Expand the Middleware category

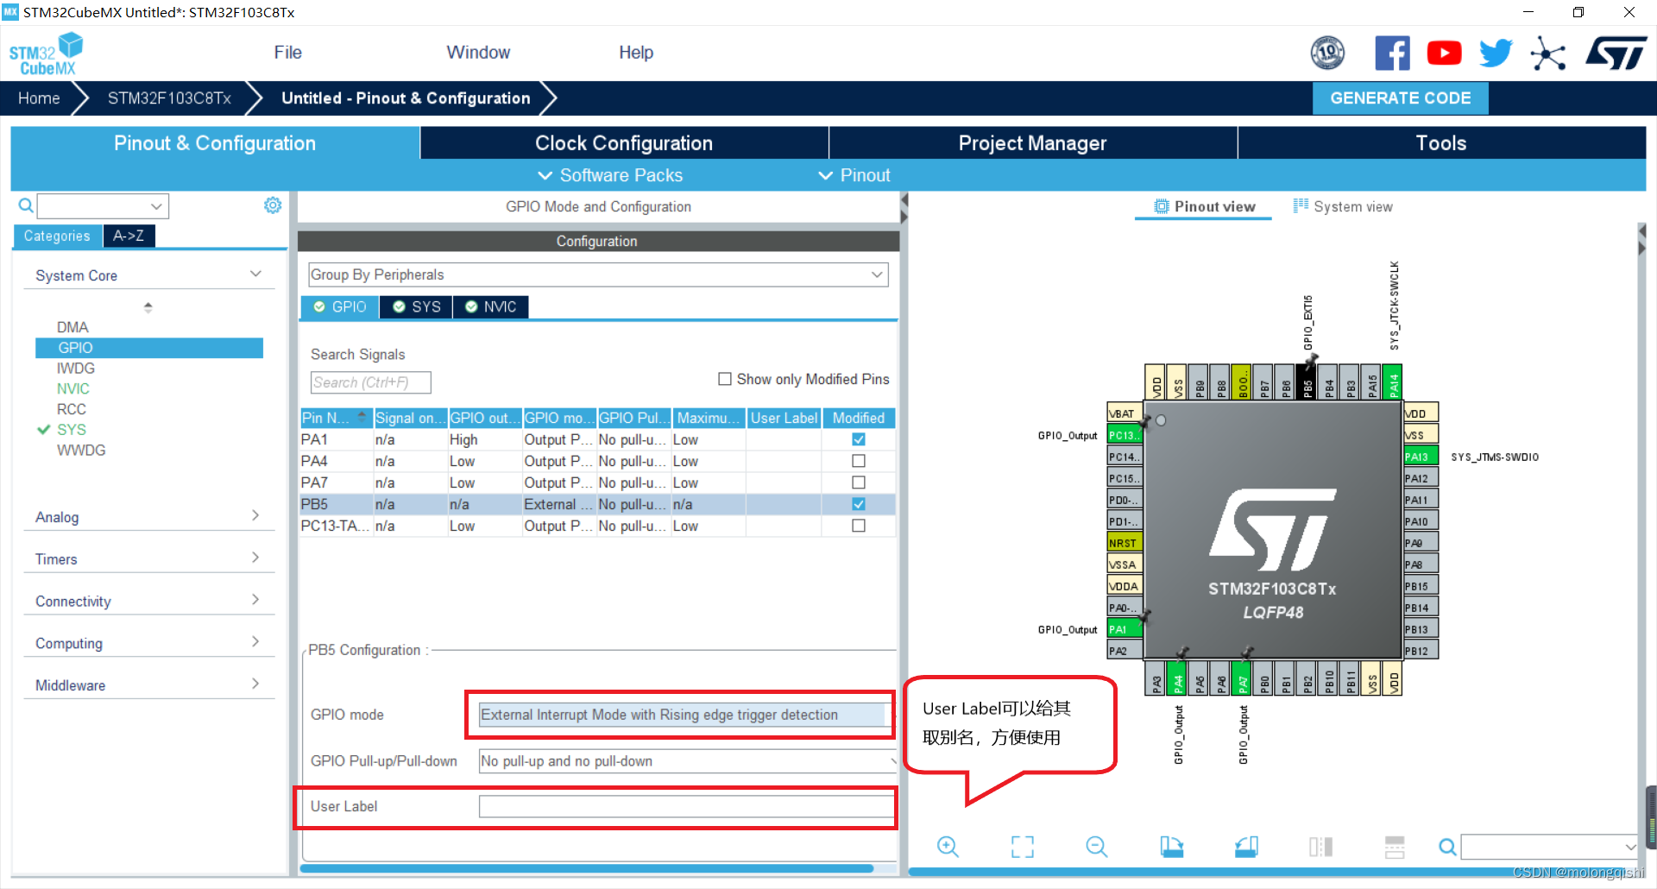[148, 685]
